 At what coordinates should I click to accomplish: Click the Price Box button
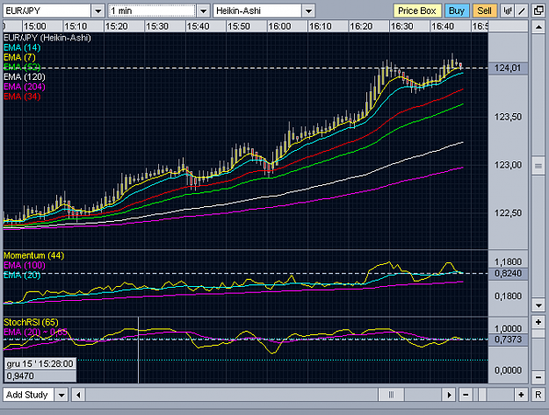[x=417, y=11]
